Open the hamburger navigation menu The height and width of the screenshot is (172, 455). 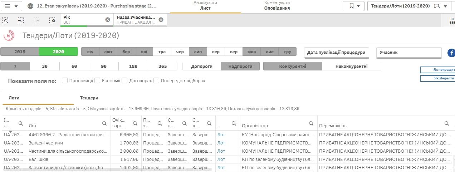(x=12, y=6)
